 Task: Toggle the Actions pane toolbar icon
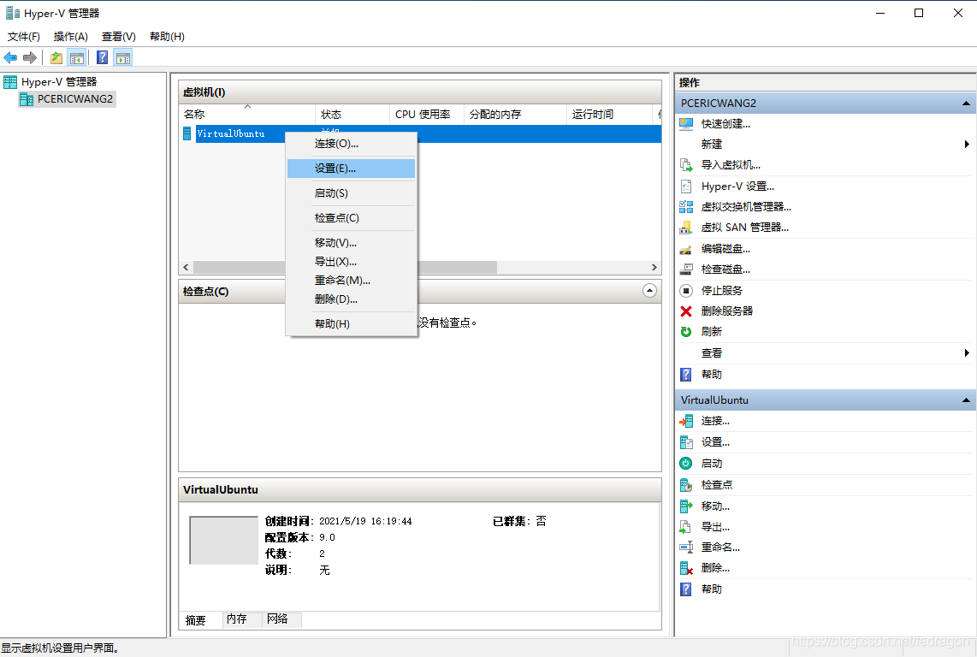pyautogui.click(x=122, y=58)
